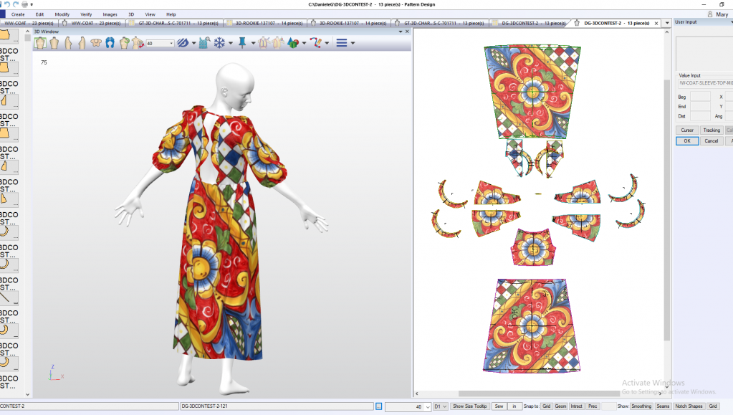
Task: Toggle Notch Shapes display
Action: [689, 406]
